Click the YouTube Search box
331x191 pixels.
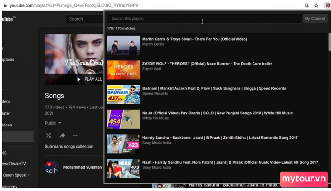tap(85, 19)
